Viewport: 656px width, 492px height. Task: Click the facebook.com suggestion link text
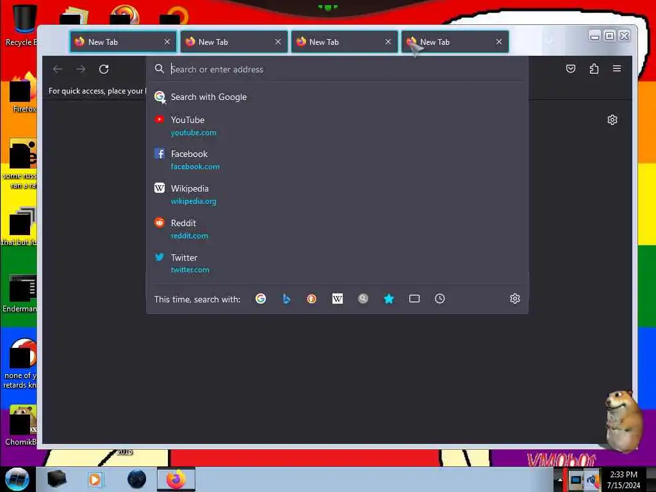(x=195, y=167)
